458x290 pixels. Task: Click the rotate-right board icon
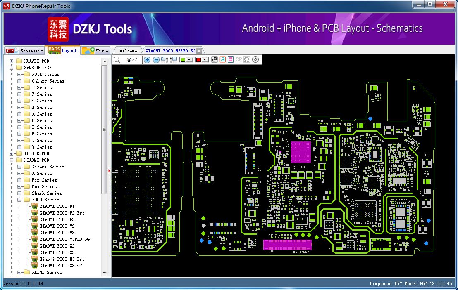(x=165, y=60)
